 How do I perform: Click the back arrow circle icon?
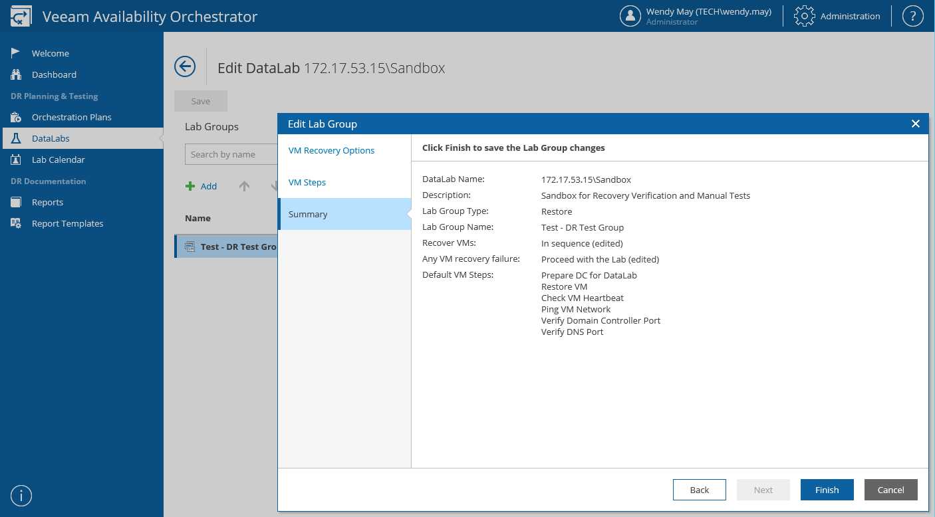185,66
